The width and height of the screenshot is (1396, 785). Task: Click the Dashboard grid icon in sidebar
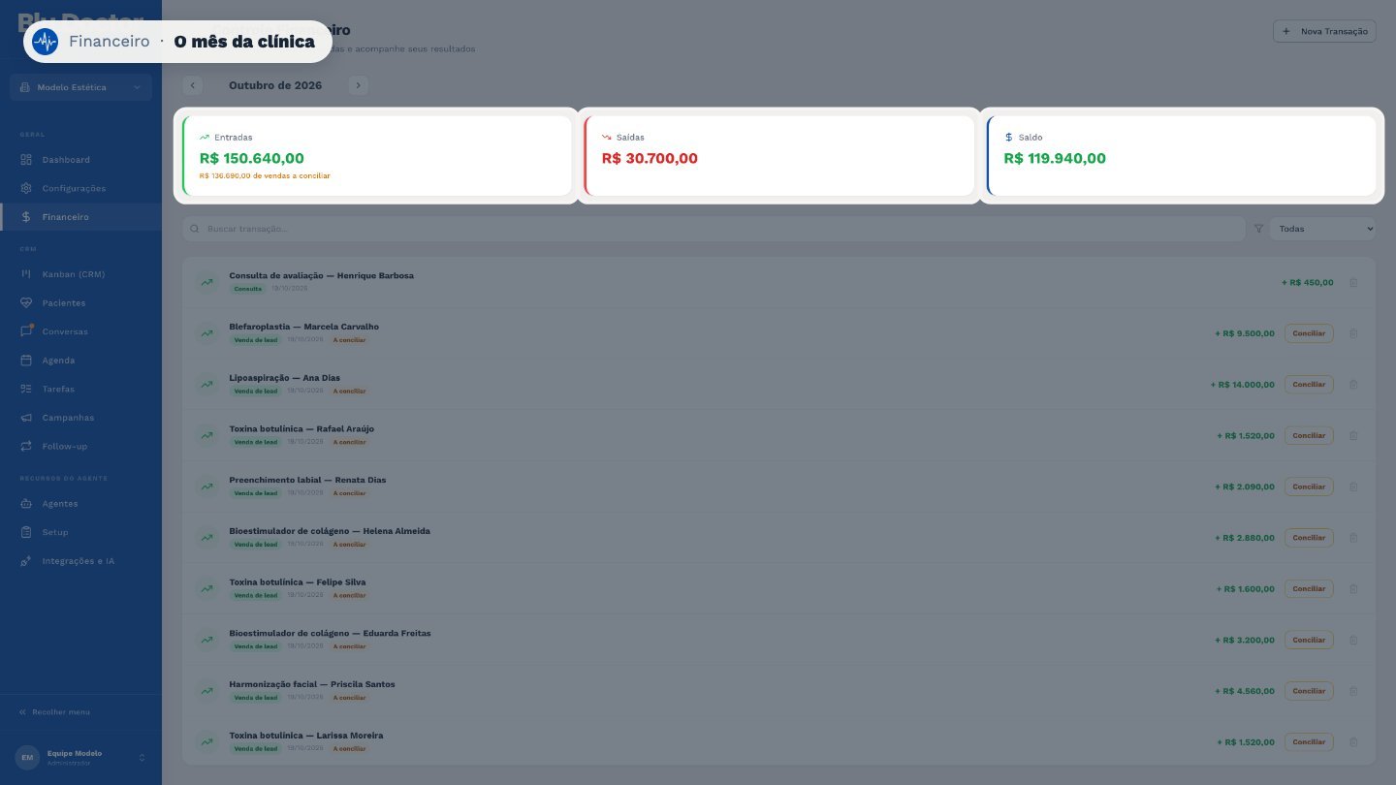(x=26, y=160)
